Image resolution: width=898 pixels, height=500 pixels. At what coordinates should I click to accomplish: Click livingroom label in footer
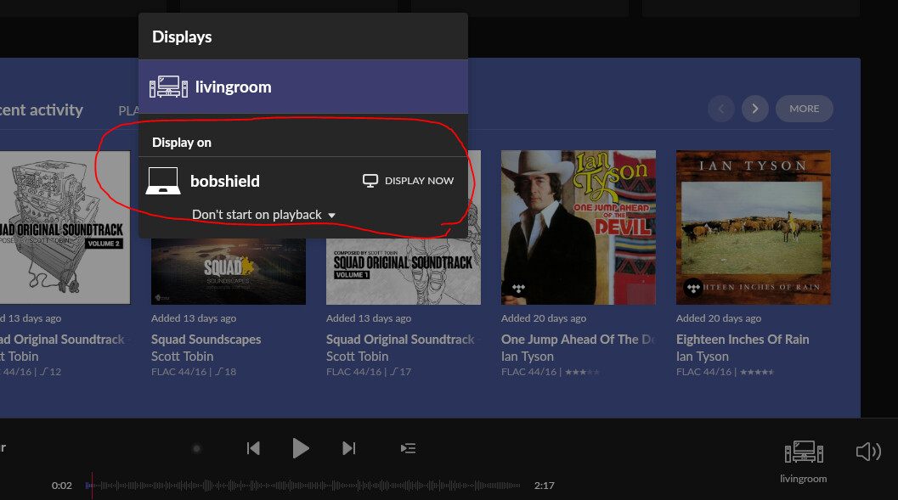[x=804, y=479]
